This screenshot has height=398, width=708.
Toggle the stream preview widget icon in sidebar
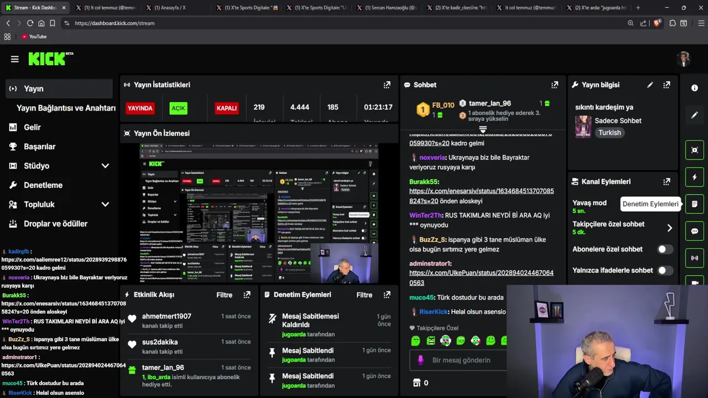695,150
